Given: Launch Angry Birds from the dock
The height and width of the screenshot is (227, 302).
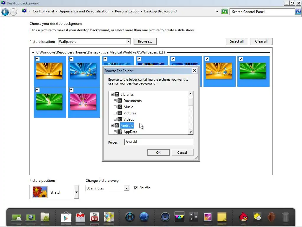Looking at the screenshot, I should pyautogui.click(x=243, y=217).
